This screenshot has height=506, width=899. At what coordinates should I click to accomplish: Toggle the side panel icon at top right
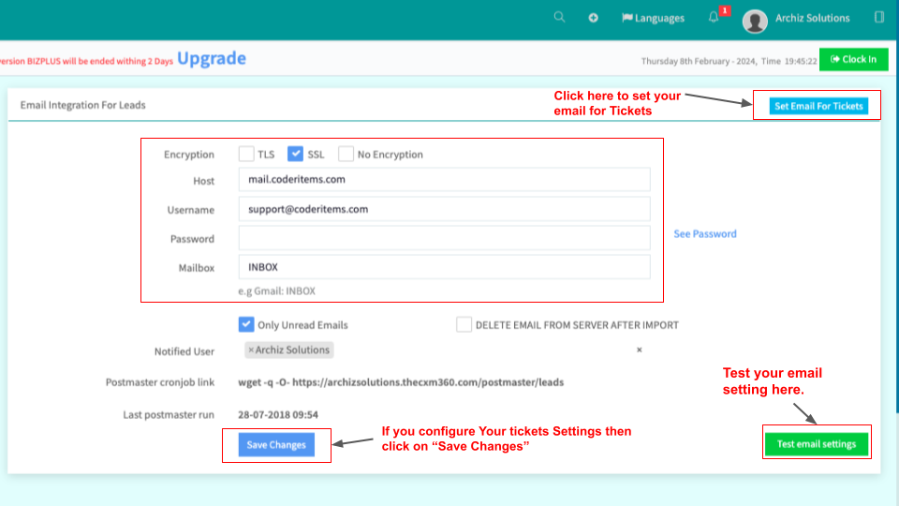[878, 18]
